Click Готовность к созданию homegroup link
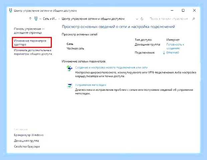Image resolution: width=207 pixels, height=160 pixels. (x=175, y=46)
